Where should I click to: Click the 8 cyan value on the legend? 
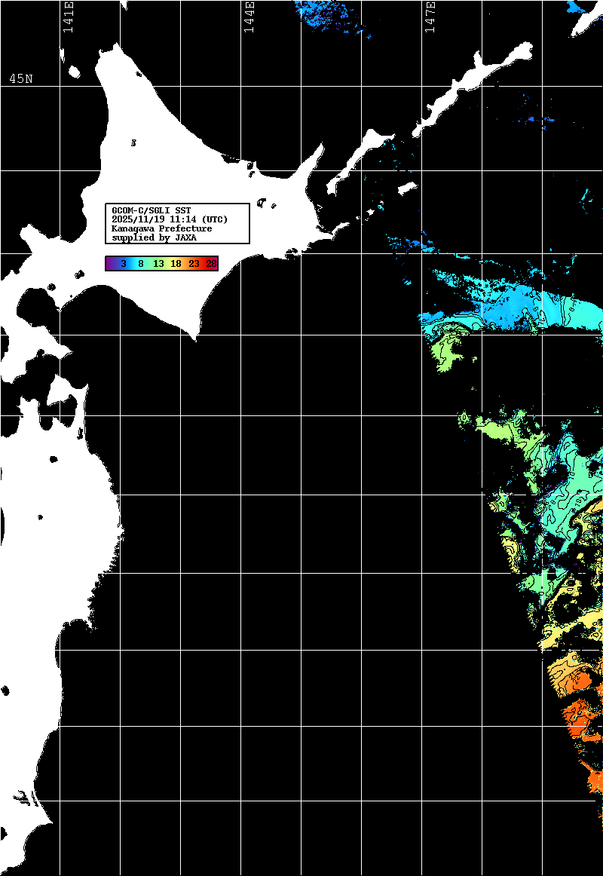click(141, 264)
